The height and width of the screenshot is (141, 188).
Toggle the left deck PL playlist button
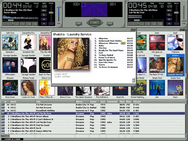pyautogui.click(x=44, y=24)
